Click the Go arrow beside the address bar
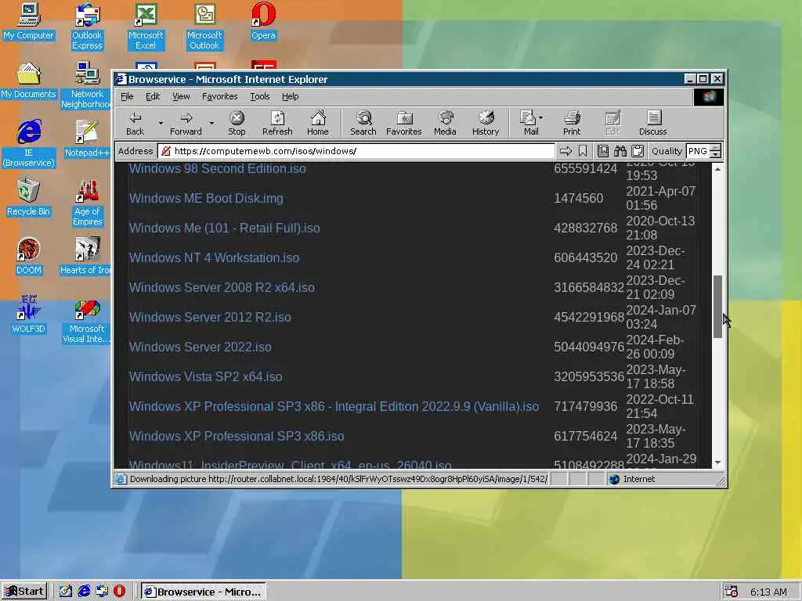The image size is (802, 601). point(565,151)
